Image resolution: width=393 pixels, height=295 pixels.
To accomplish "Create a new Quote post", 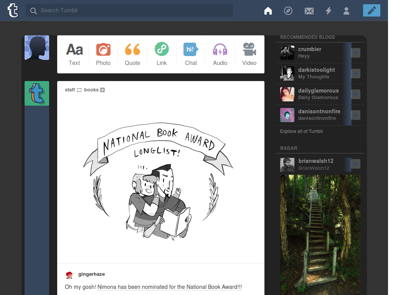I will [x=132, y=55].
